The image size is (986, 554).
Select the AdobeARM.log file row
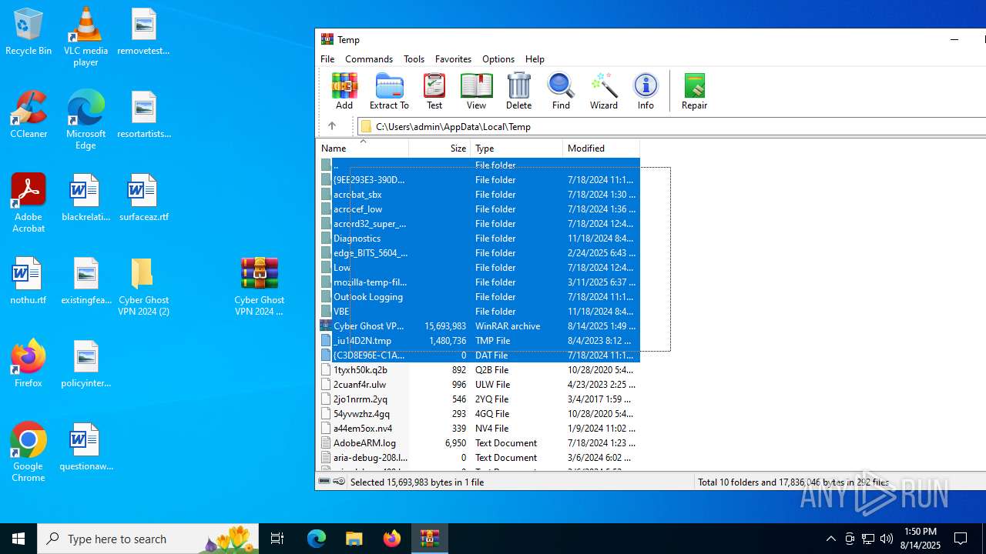(x=478, y=443)
